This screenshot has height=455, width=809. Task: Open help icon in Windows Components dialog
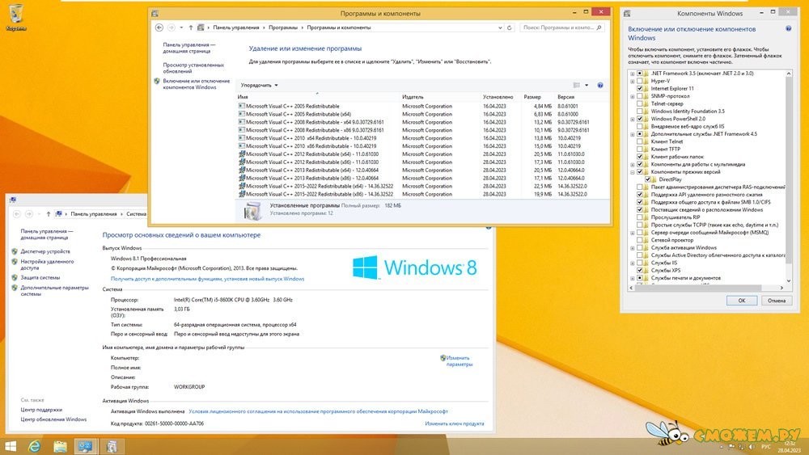788,29
